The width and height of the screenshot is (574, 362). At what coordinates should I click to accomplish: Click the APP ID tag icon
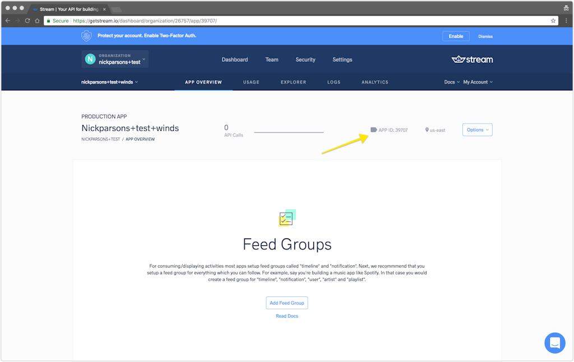[373, 130]
